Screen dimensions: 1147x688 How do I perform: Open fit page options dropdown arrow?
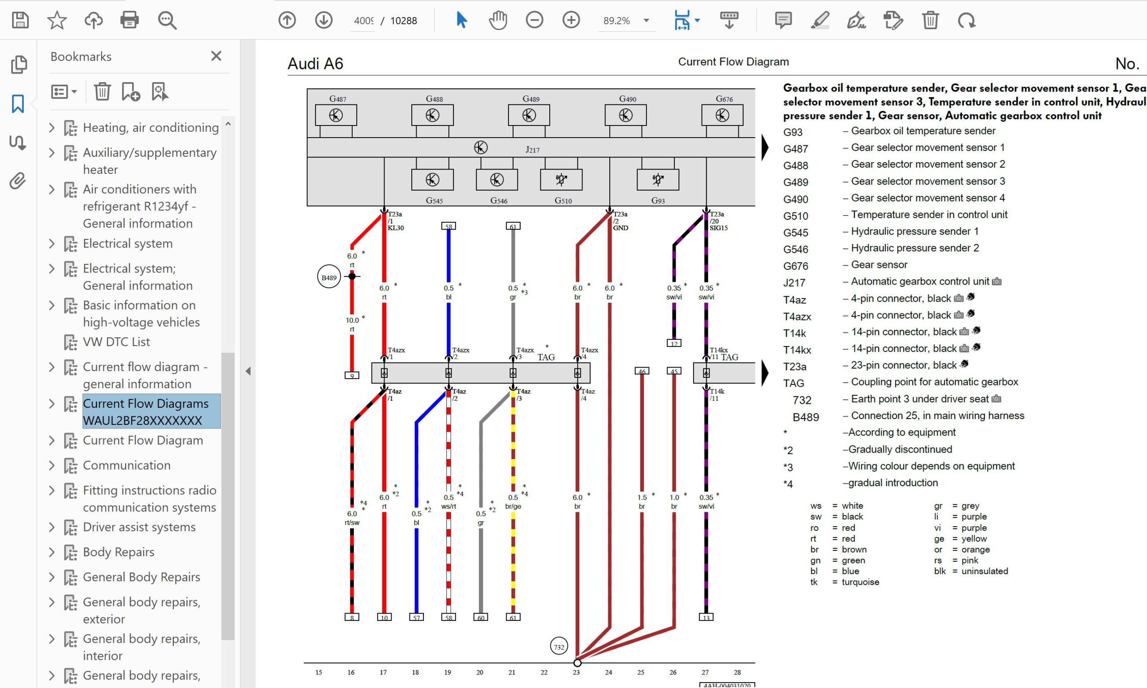(697, 21)
